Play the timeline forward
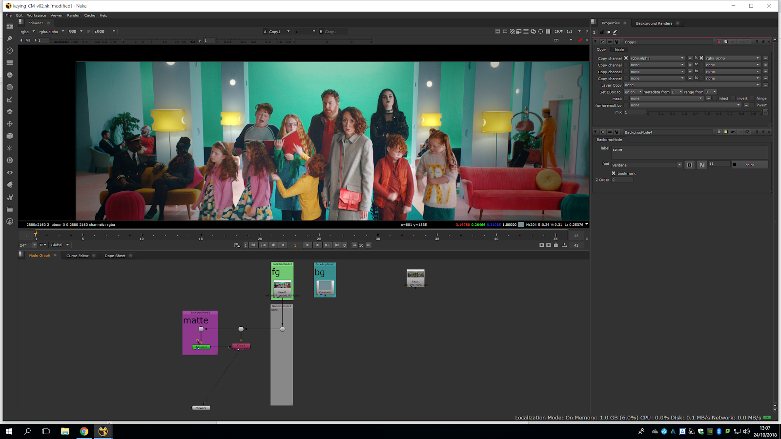The image size is (781, 439). click(307, 245)
